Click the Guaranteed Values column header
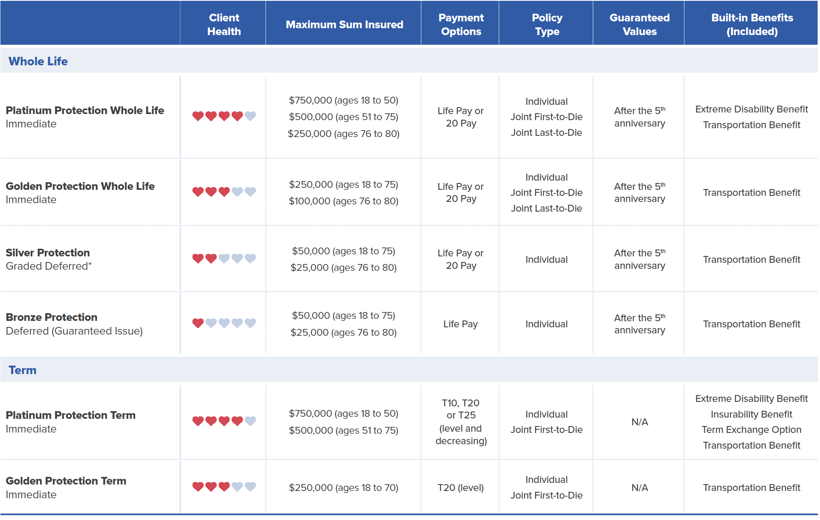 pos(640,24)
